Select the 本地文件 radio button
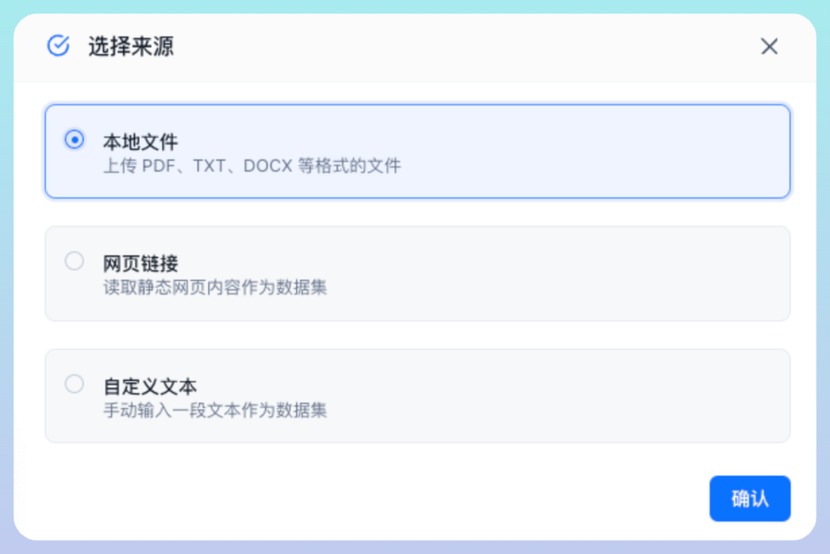 (75, 140)
